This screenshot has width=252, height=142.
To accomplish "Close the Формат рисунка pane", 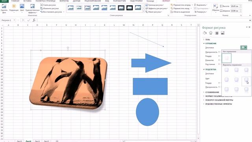I will 250,27.
